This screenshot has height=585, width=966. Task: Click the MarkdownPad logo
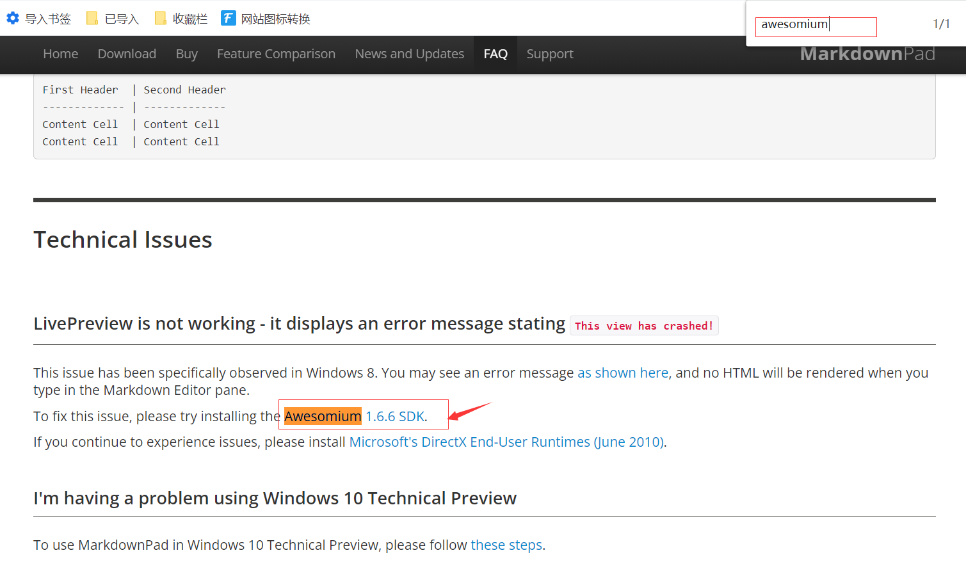tap(867, 54)
